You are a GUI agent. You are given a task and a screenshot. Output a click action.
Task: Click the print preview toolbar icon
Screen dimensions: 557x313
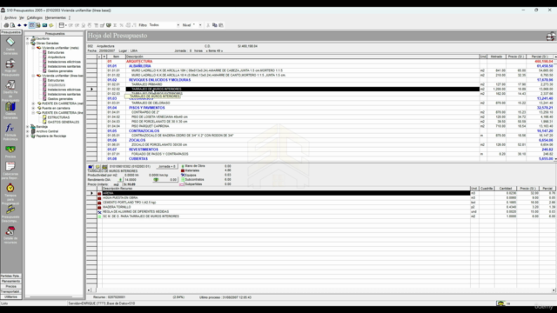[13, 25]
